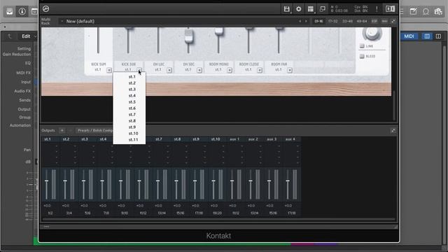The height and width of the screenshot is (252, 448).
Task: Open ROOM CLOSE output dropdown
Action: point(260,70)
